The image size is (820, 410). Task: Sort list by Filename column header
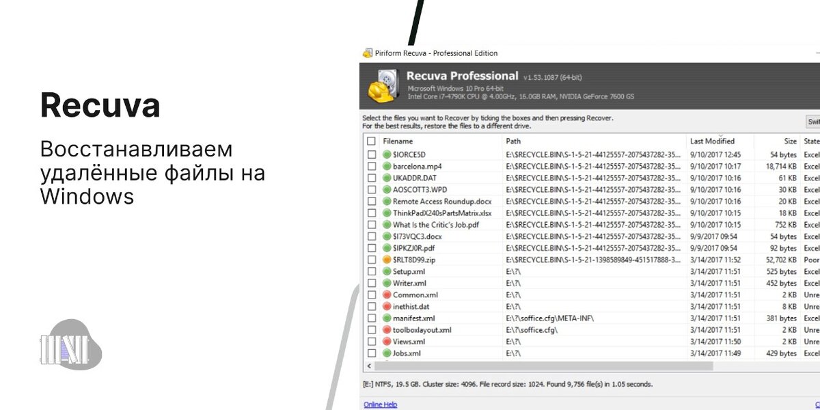click(398, 141)
